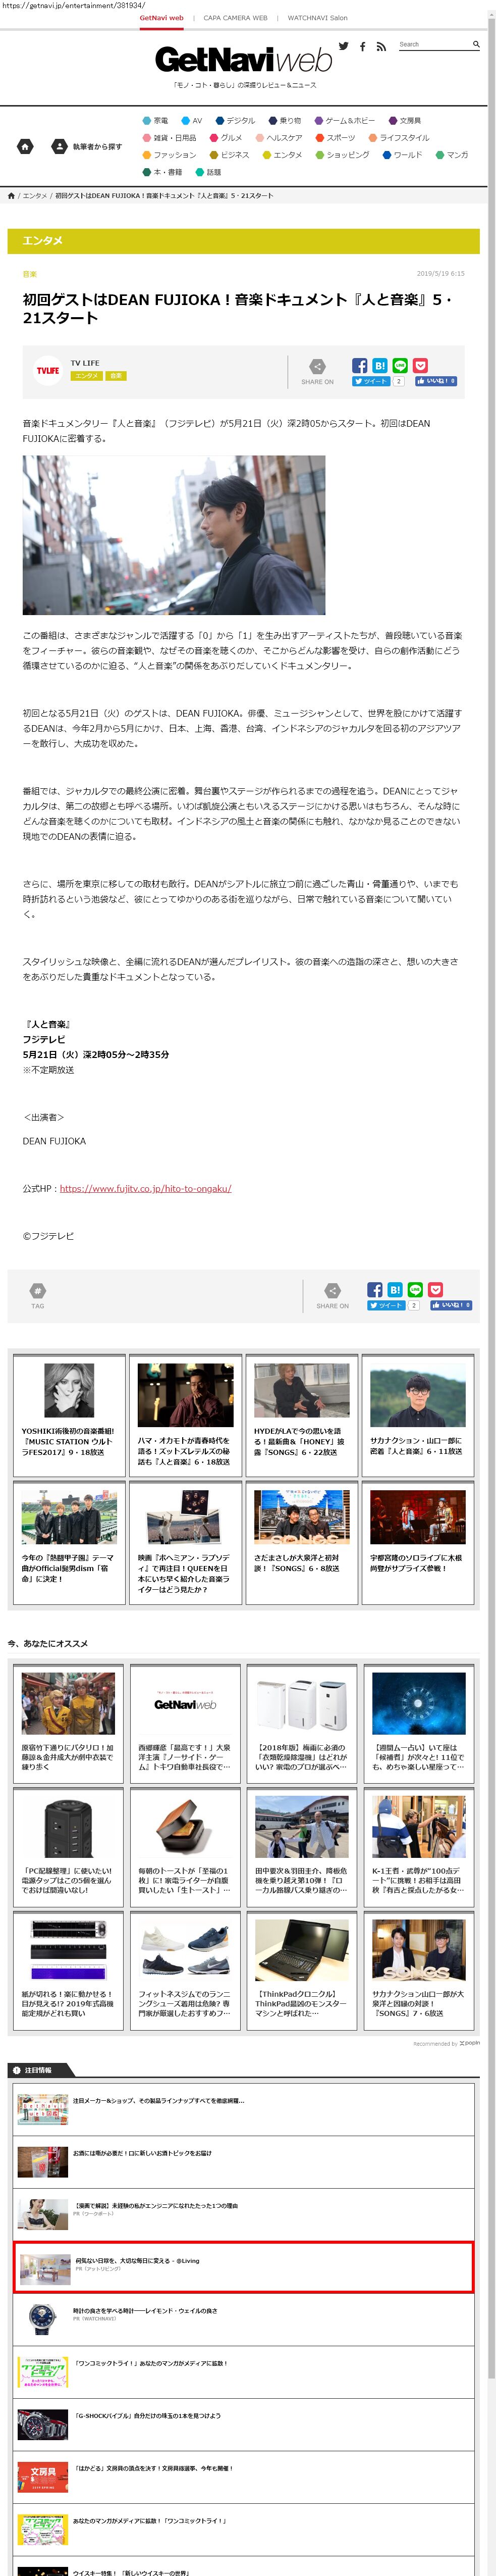Click the upper SHARE ON share icon
The height and width of the screenshot is (2576, 496).
tap(317, 366)
